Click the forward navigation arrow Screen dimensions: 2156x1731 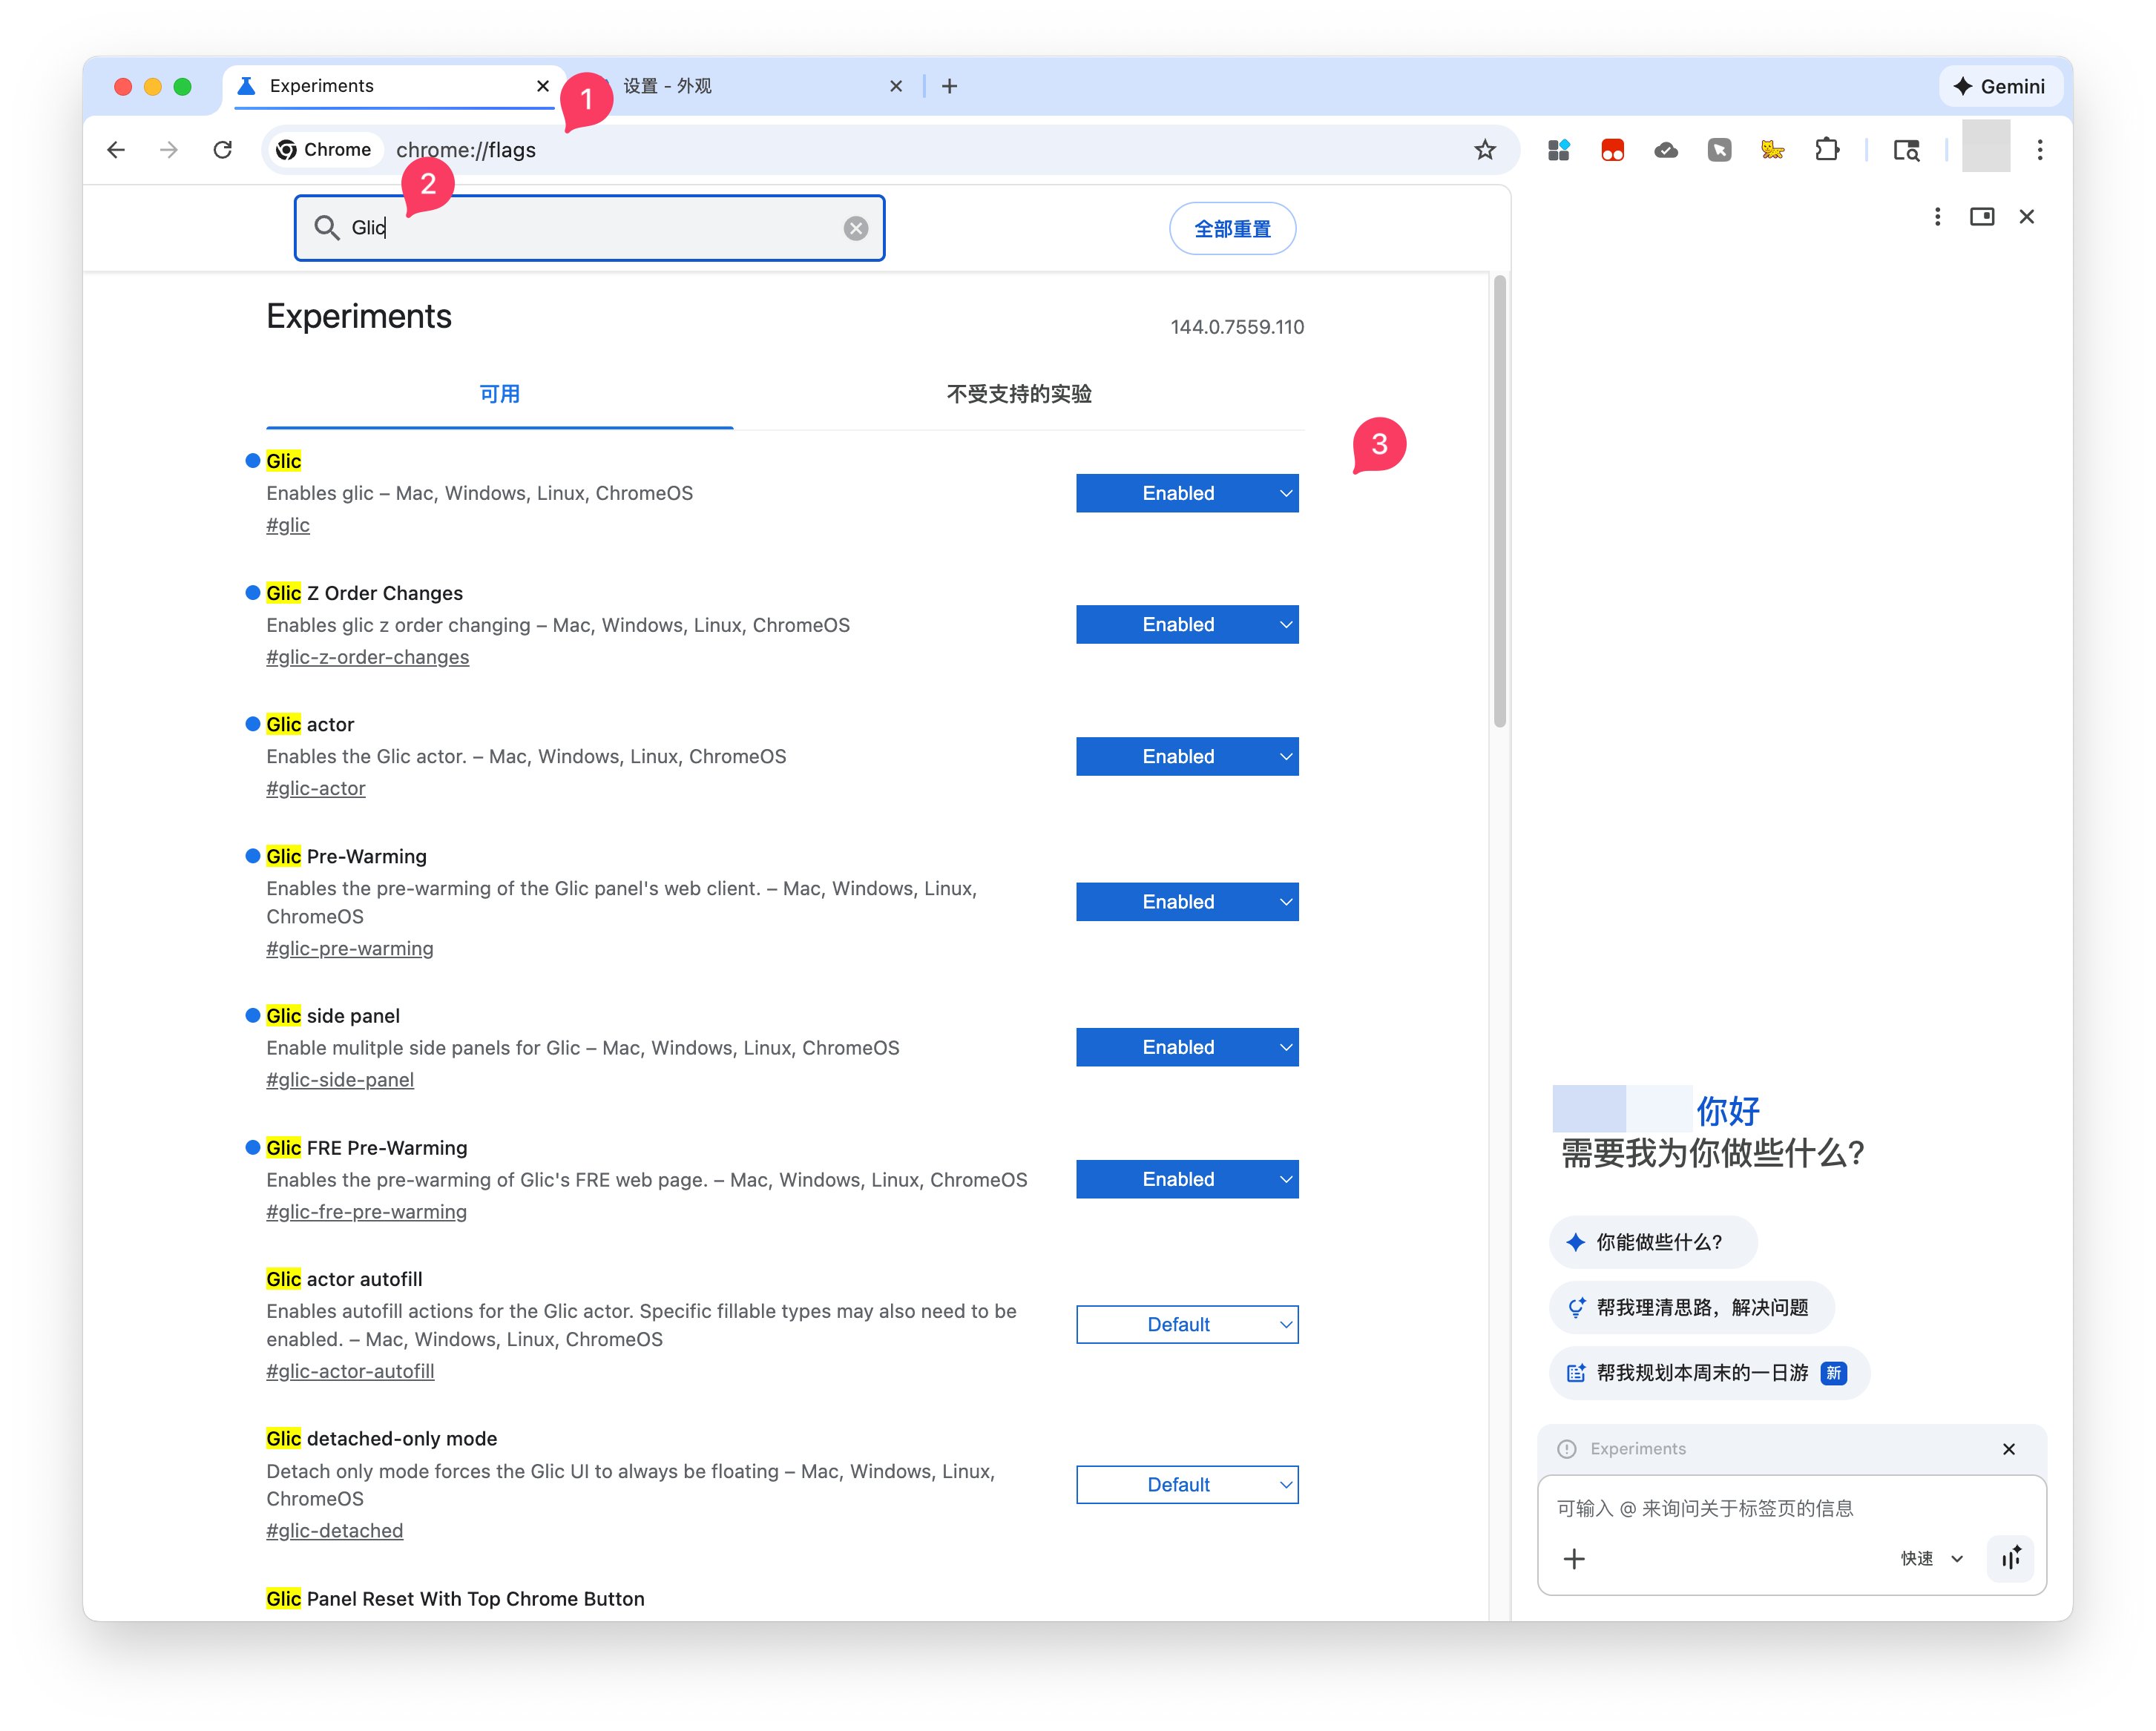point(169,150)
